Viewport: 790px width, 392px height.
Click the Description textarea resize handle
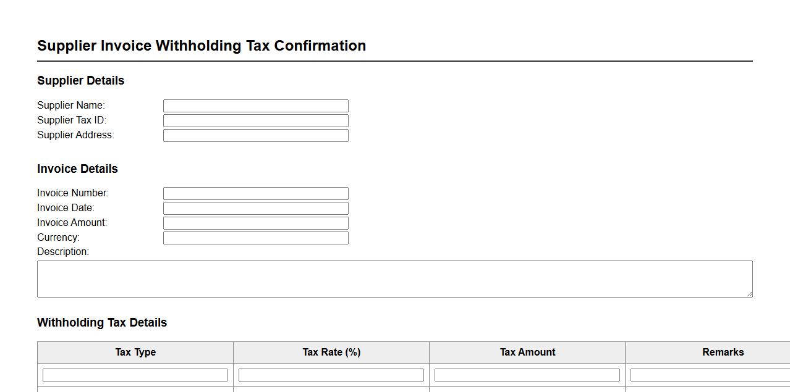(749, 294)
